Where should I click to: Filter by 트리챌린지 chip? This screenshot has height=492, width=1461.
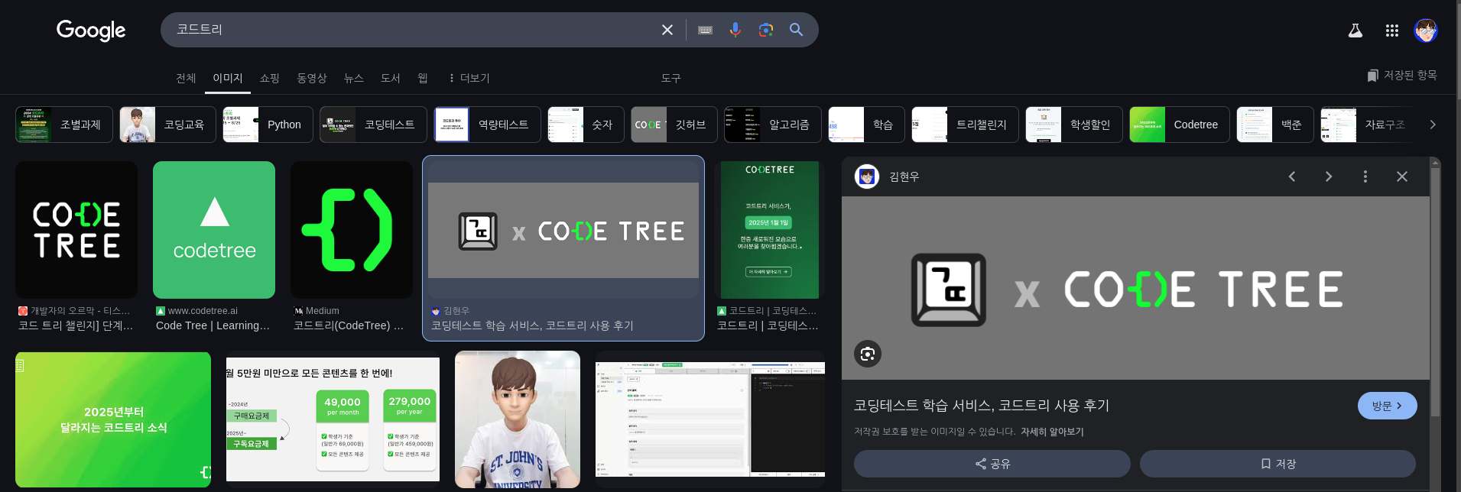[x=965, y=125]
